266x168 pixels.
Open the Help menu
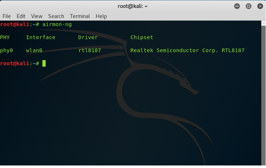[x=101, y=16]
